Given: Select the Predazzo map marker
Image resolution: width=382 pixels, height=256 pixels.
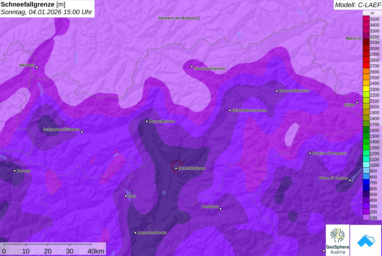Looking at the screenshot, I should pyautogui.click(x=220, y=209).
